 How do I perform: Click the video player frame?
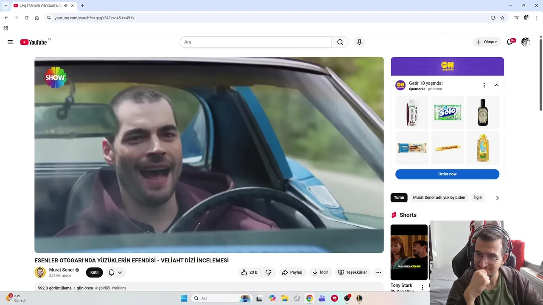coord(209,155)
